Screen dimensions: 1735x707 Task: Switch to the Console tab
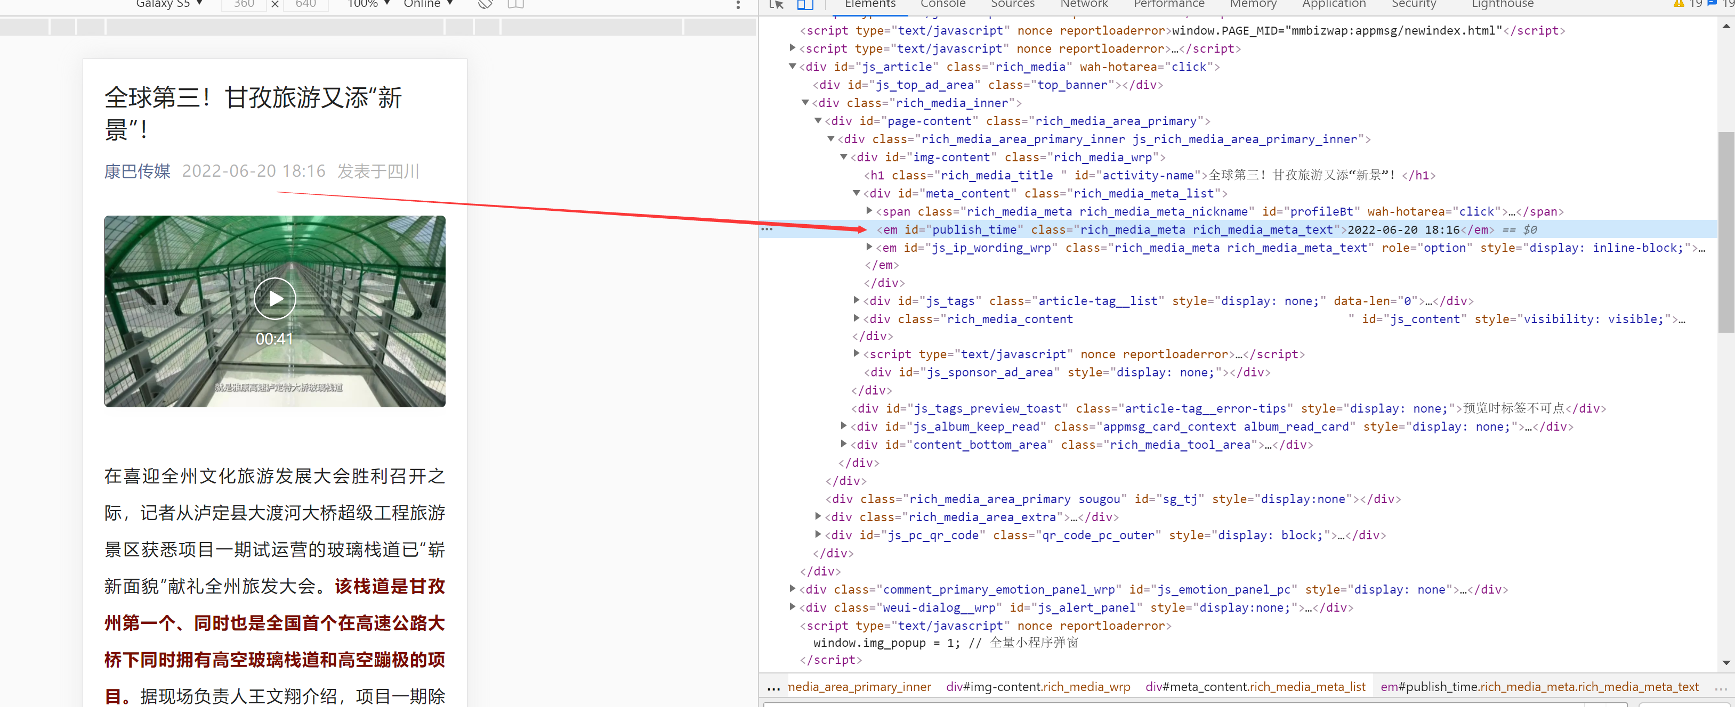(x=942, y=4)
